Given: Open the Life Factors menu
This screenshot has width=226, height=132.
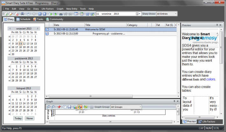Looking at the screenshot, I should tap(47, 9).
